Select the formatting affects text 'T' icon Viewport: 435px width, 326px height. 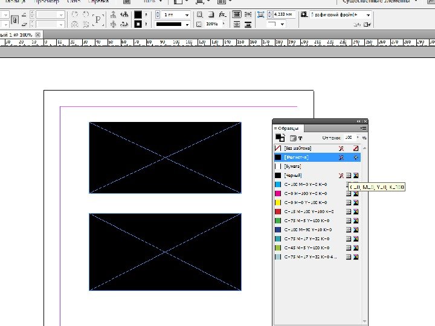[x=300, y=138]
